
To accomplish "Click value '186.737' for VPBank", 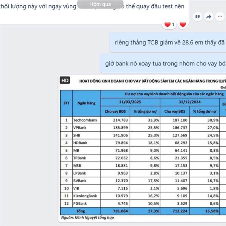I will click(x=180, y=128).
